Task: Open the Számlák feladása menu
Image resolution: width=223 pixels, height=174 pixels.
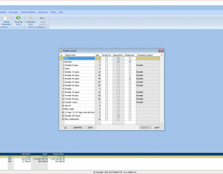Action: (28, 12)
